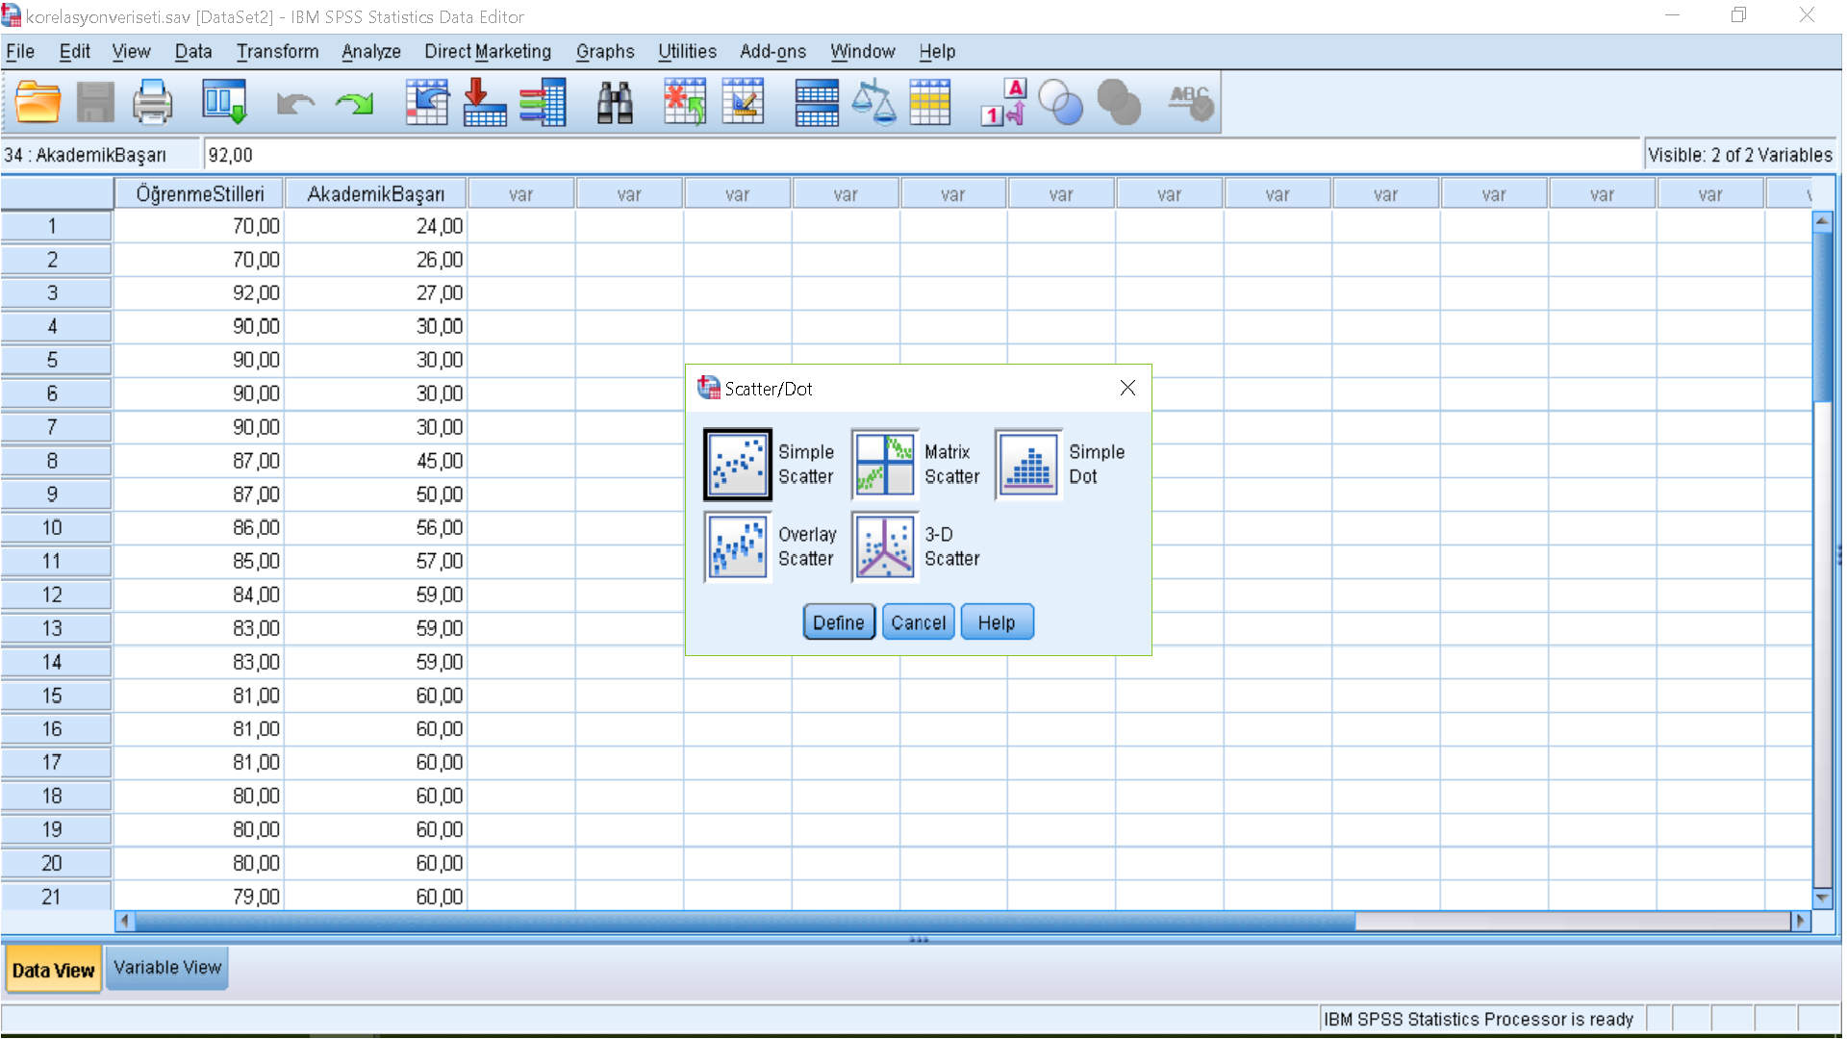Pick the Simple Dot chart icon
This screenshot has width=1847, height=1039.
point(1028,465)
